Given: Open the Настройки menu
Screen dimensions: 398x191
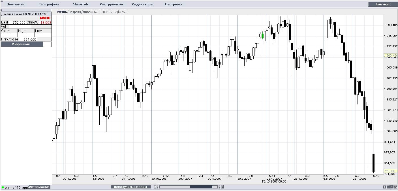Looking at the screenshot, I should (174, 4).
